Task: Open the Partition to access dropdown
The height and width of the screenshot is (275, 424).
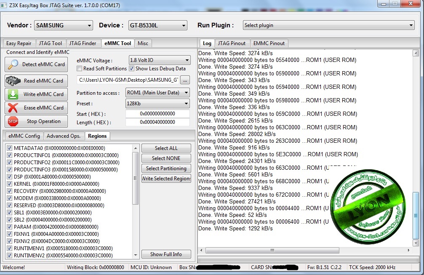Action: tap(157, 93)
